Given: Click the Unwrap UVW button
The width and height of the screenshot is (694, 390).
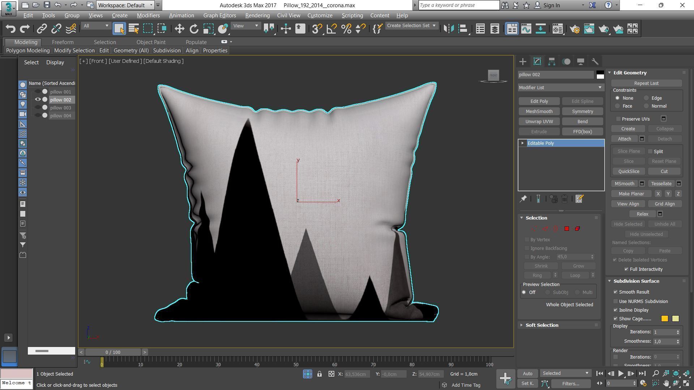Looking at the screenshot, I should (539, 122).
